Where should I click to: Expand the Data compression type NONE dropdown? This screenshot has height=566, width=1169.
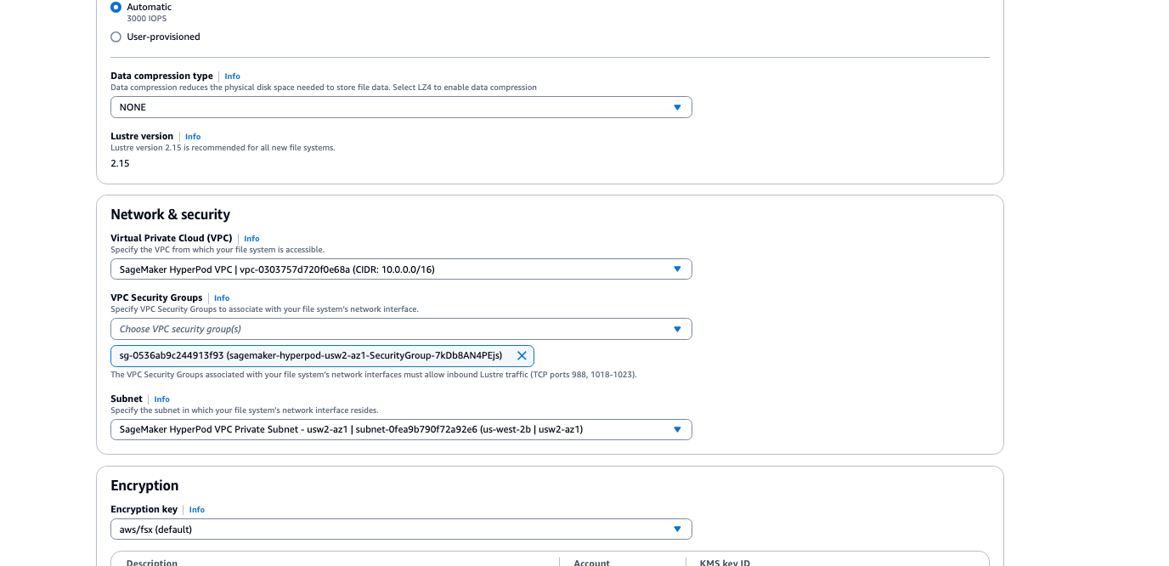point(401,107)
